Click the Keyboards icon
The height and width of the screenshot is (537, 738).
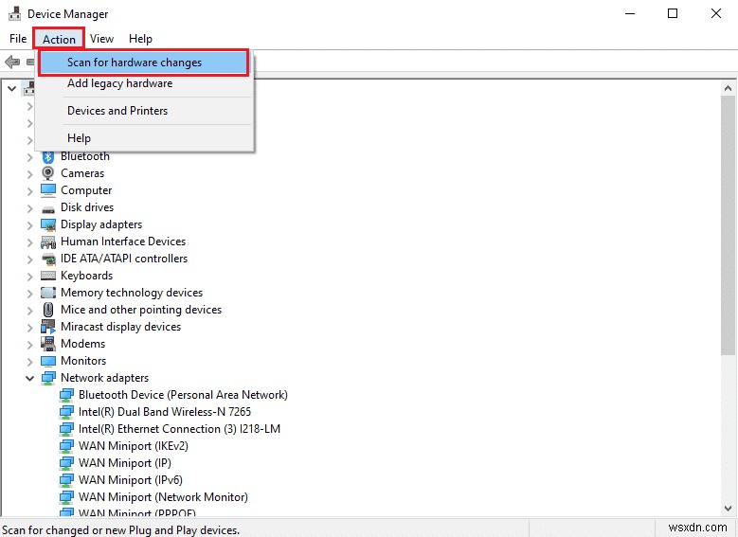(48, 276)
